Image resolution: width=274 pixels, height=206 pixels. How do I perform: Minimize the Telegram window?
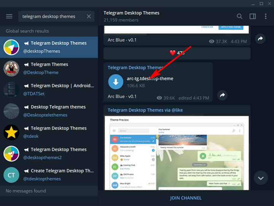click(253, 4)
